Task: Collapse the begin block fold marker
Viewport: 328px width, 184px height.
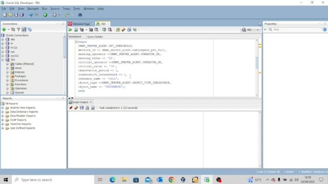Action: [76, 42]
